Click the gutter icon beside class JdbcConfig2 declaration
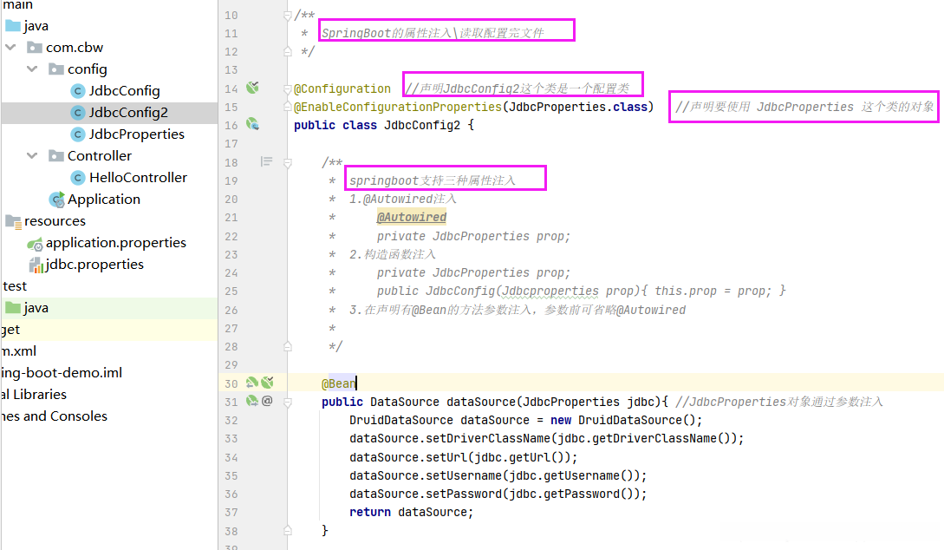The image size is (944, 550). pos(252,125)
